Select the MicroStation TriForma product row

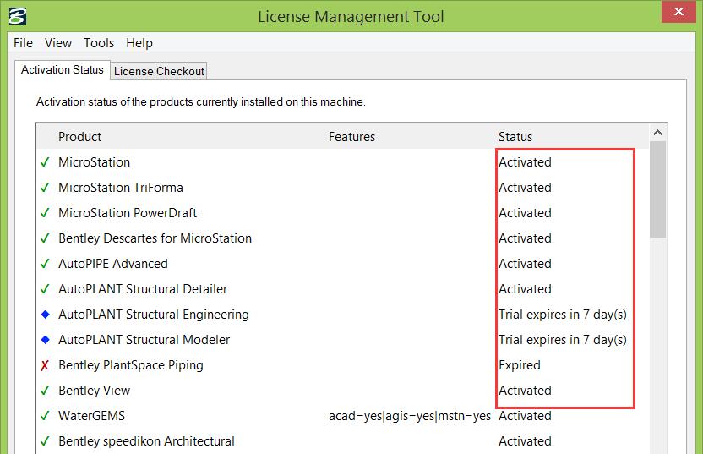tap(121, 188)
